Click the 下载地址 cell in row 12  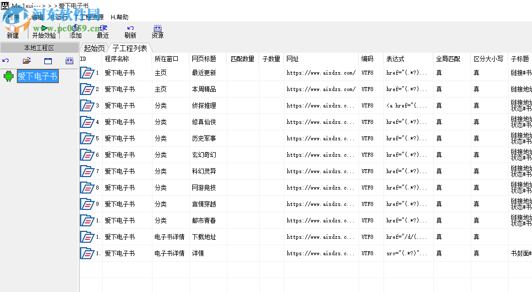[206, 236]
